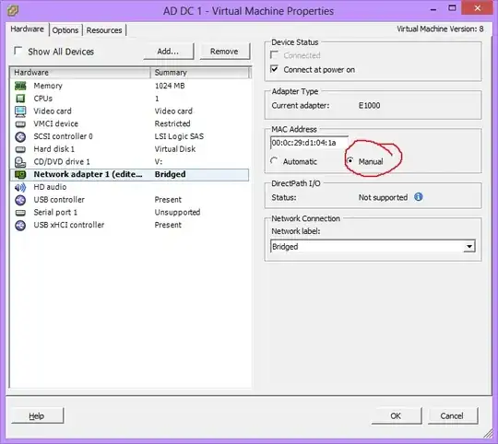The image size is (498, 444).
Task: Click the VMware title bar icon
Action: coord(13,10)
